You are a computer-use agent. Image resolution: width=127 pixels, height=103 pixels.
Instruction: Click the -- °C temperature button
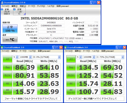[x=10, y=40]
